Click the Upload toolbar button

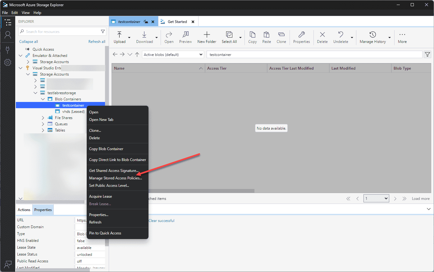(120, 37)
